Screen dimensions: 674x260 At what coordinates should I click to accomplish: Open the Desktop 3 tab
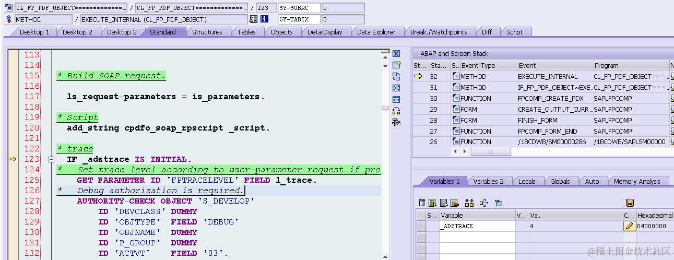(122, 32)
